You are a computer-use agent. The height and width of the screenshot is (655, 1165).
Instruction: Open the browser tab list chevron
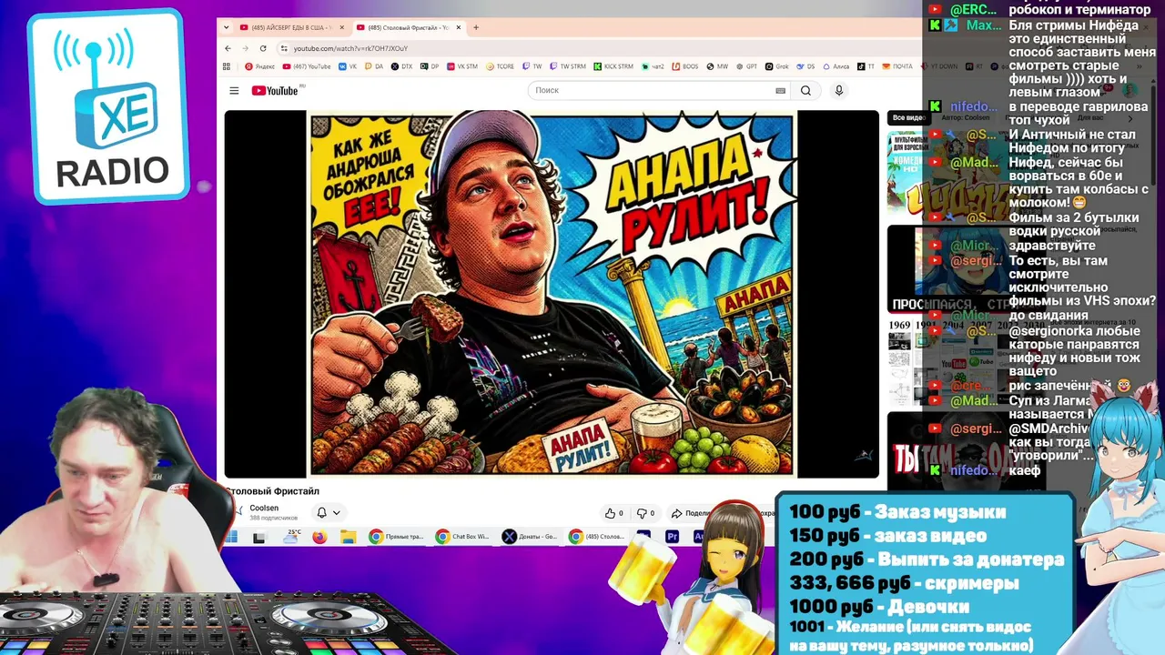[x=227, y=27]
